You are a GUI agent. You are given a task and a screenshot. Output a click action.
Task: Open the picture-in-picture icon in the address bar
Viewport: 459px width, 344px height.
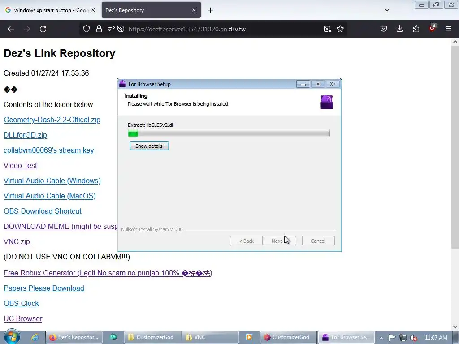click(x=328, y=29)
